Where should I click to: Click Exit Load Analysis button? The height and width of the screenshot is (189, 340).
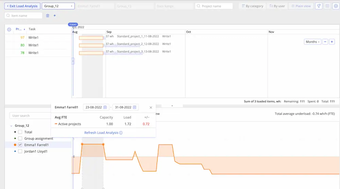[22, 6]
